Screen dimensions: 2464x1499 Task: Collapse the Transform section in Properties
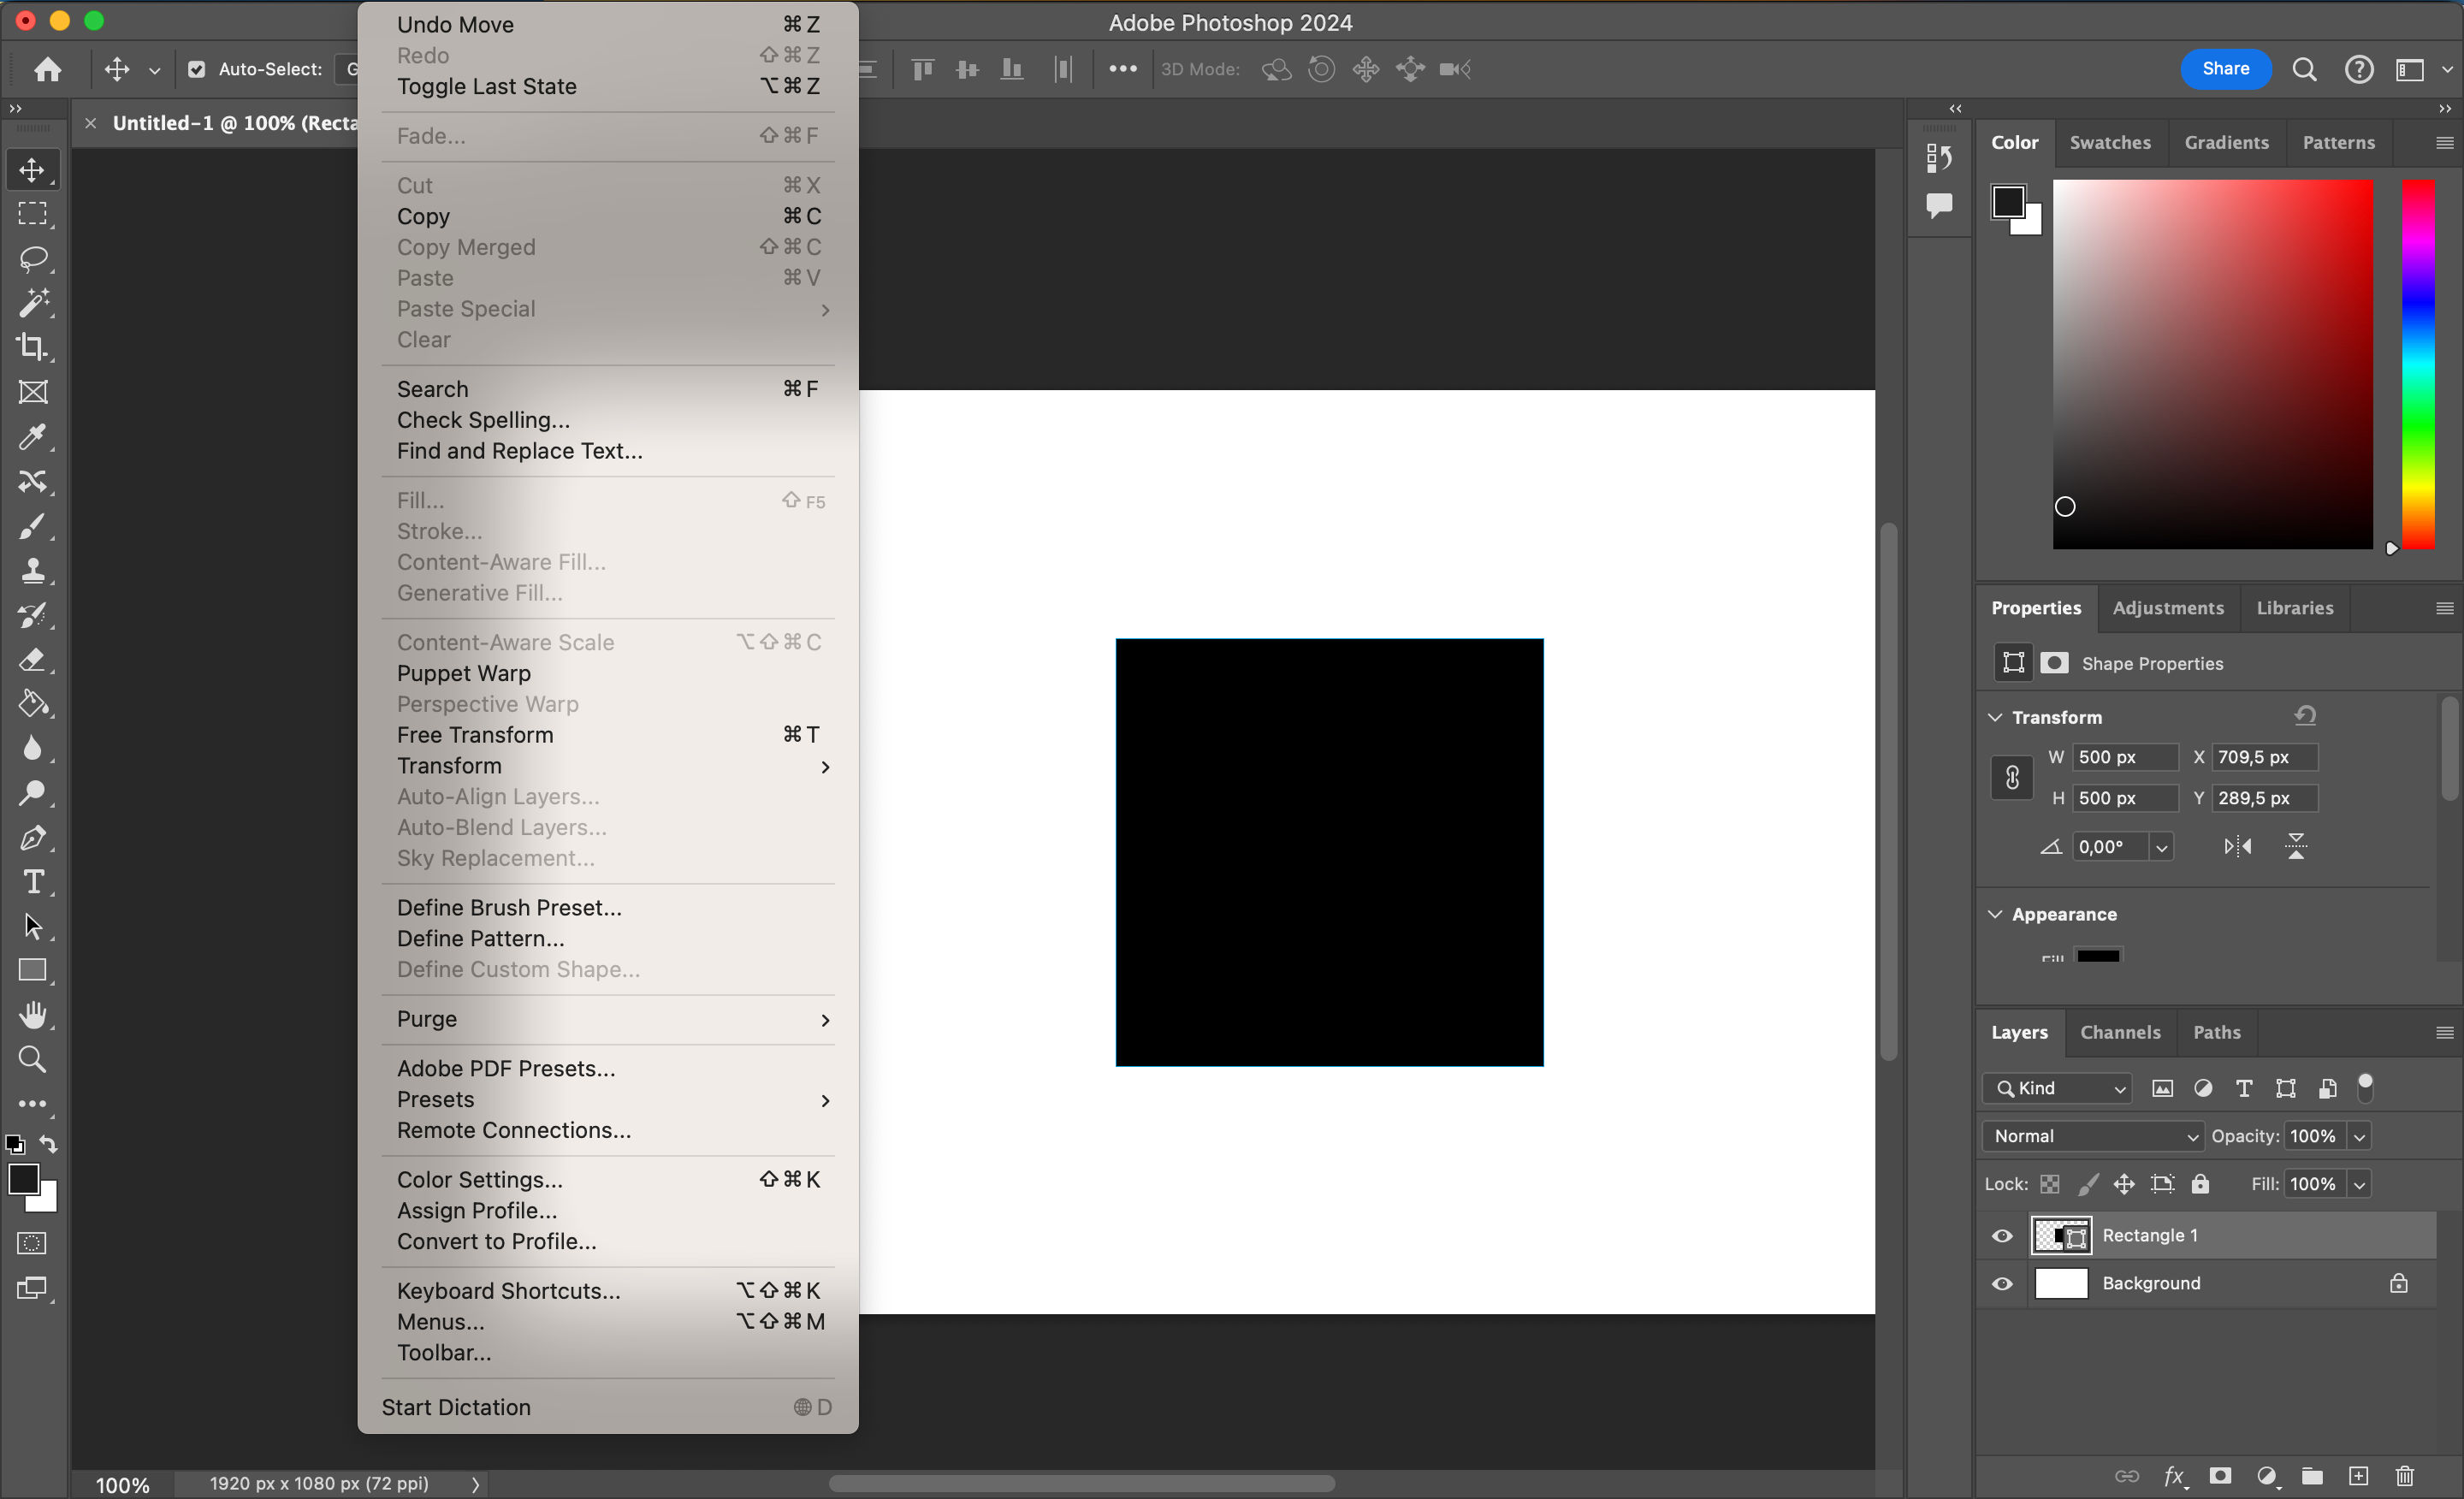point(1994,716)
